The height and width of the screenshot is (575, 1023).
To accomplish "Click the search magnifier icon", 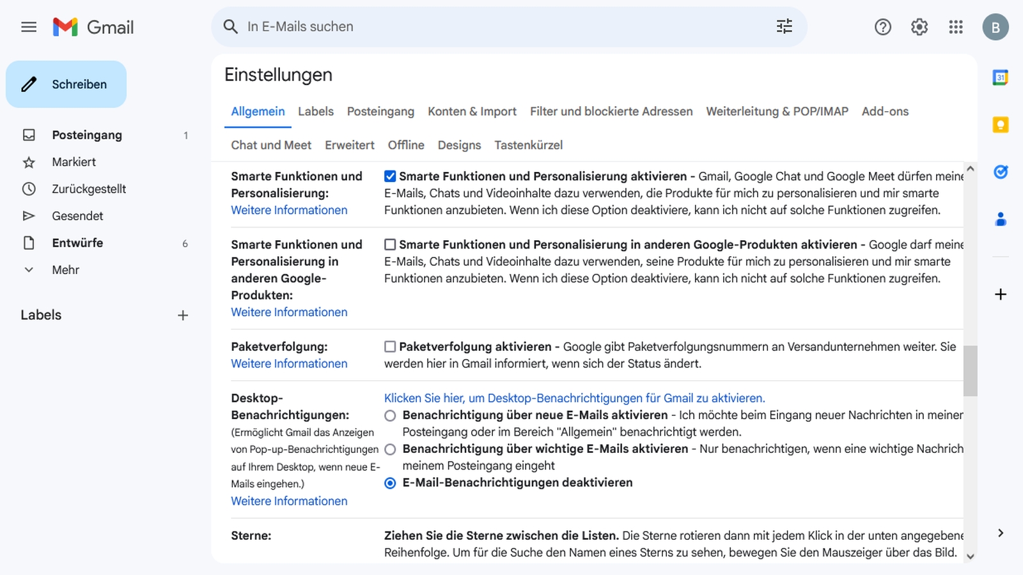I will tap(230, 27).
